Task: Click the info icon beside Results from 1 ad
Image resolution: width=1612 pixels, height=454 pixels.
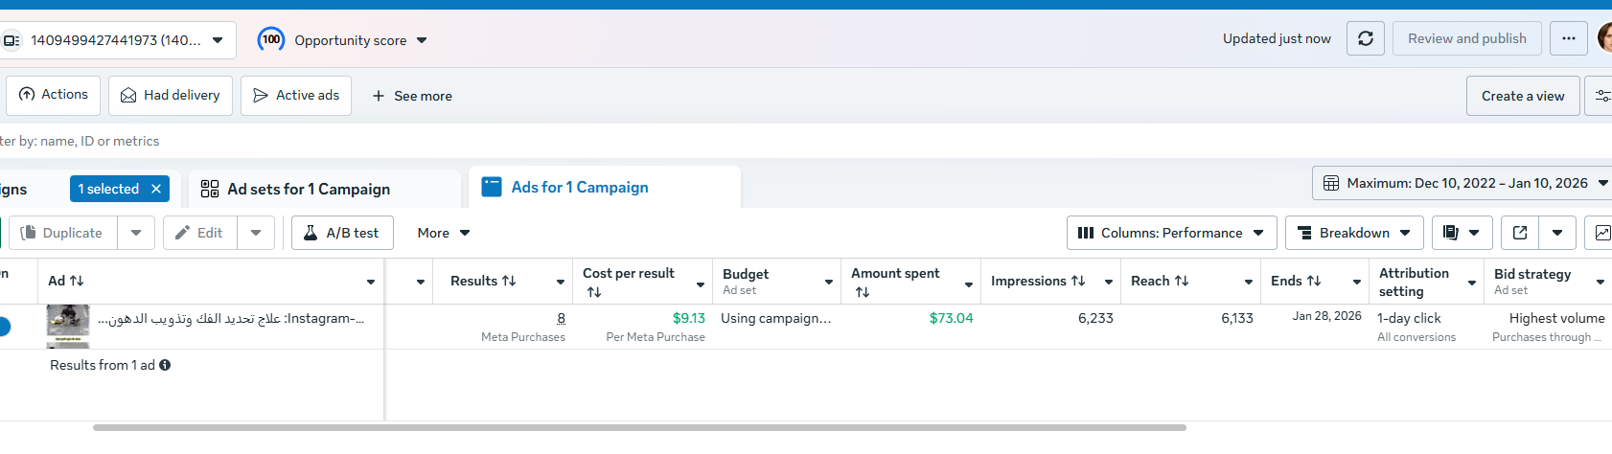Action: point(165,365)
